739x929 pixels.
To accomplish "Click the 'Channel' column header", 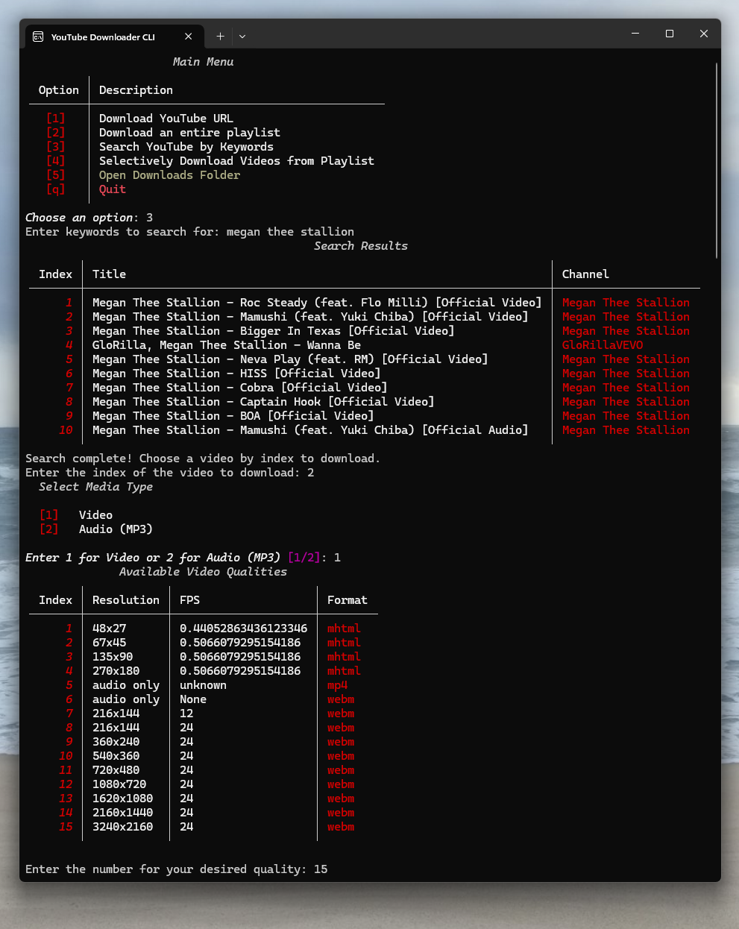I will pos(585,274).
